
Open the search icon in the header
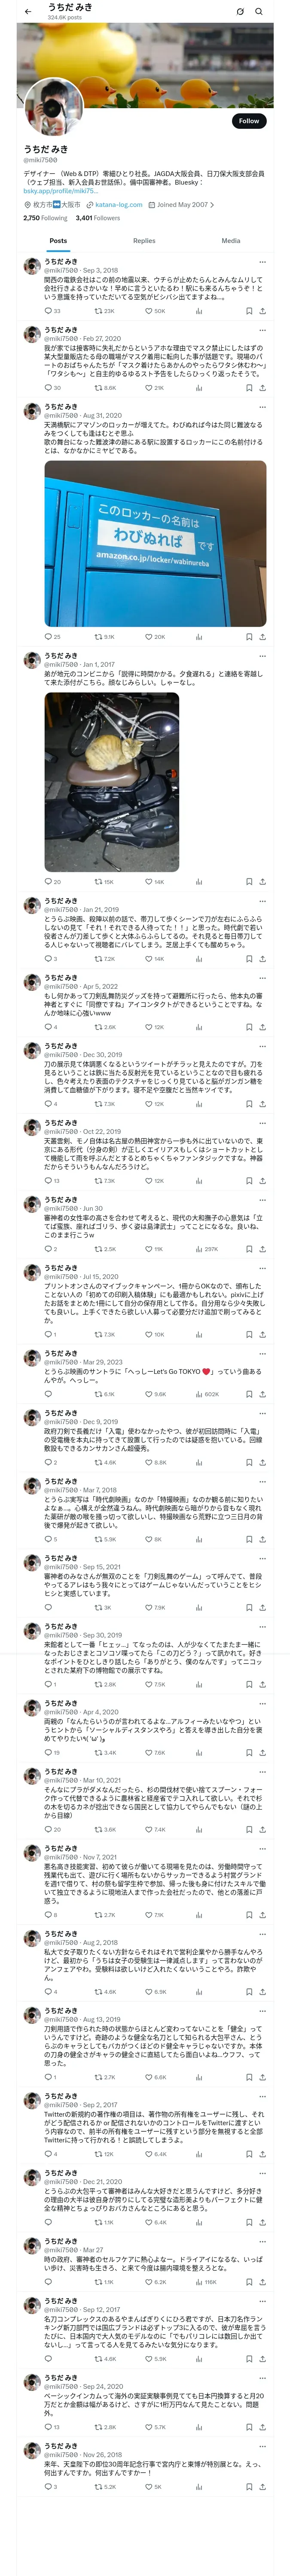[x=259, y=12]
